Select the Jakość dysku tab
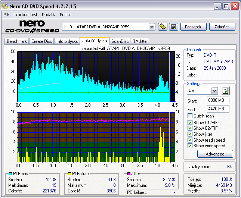The width and height of the screenshot is (241, 198). click(x=95, y=41)
